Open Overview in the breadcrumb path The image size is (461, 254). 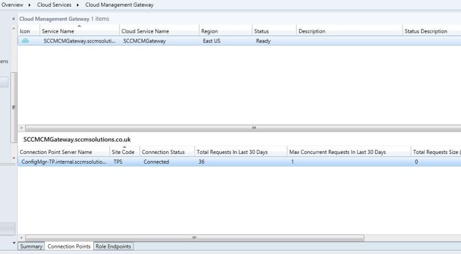pyautogui.click(x=12, y=5)
